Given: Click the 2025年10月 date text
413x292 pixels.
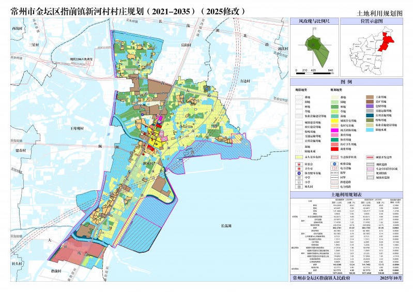Looking at the screenshot, I should coord(391,278).
